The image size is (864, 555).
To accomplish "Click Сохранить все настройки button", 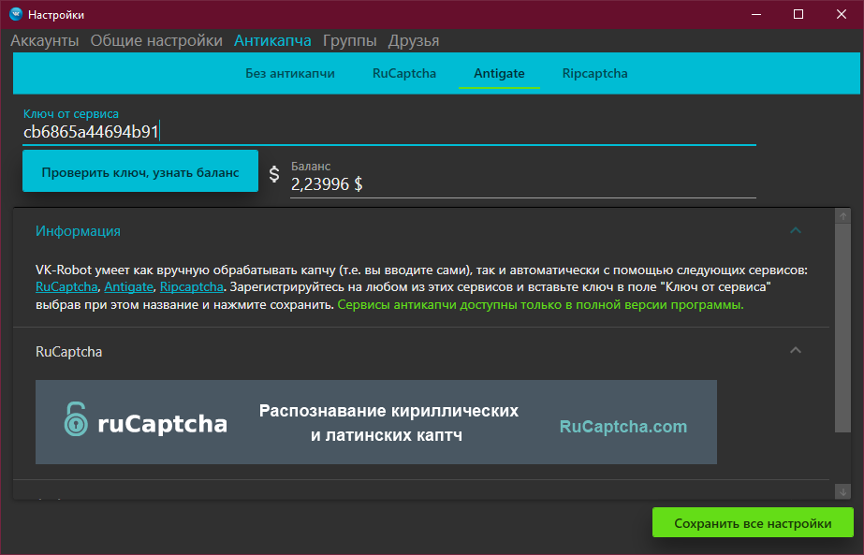I will pos(753,523).
